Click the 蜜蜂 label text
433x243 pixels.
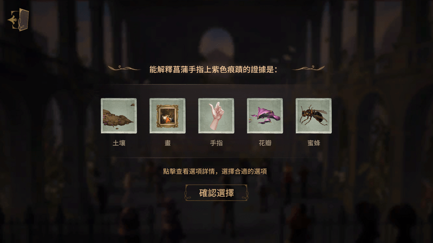coord(314,143)
